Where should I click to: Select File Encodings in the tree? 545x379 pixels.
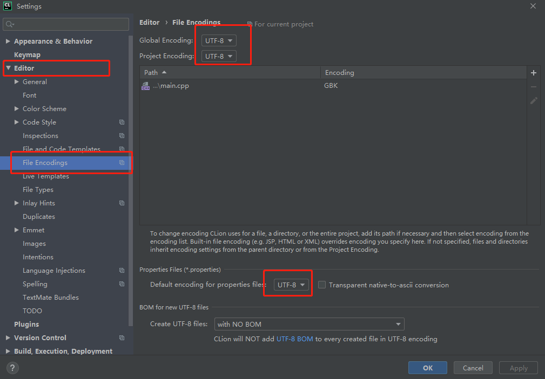coord(45,163)
